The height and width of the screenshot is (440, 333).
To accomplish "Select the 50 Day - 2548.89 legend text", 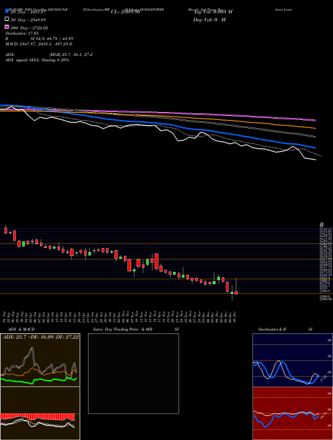I will [28, 20].
